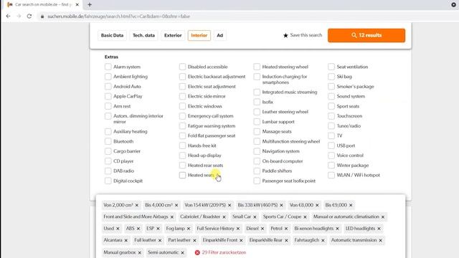
Task: Remove the Fog lamp filter chip
Action: coord(189,229)
